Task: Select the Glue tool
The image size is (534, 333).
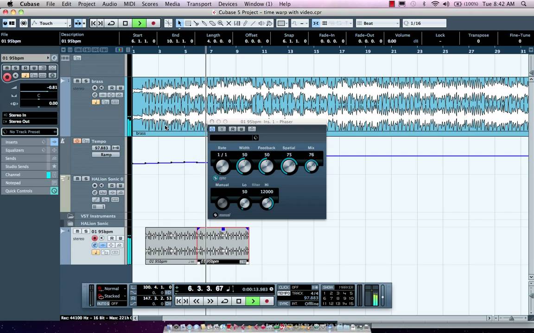Action: [x=204, y=23]
